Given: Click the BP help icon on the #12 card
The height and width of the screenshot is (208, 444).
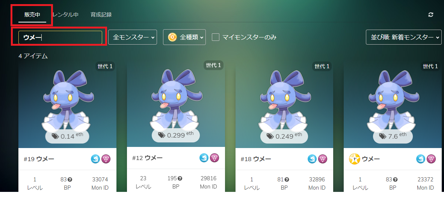Looking at the screenshot, I should (180, 178).
